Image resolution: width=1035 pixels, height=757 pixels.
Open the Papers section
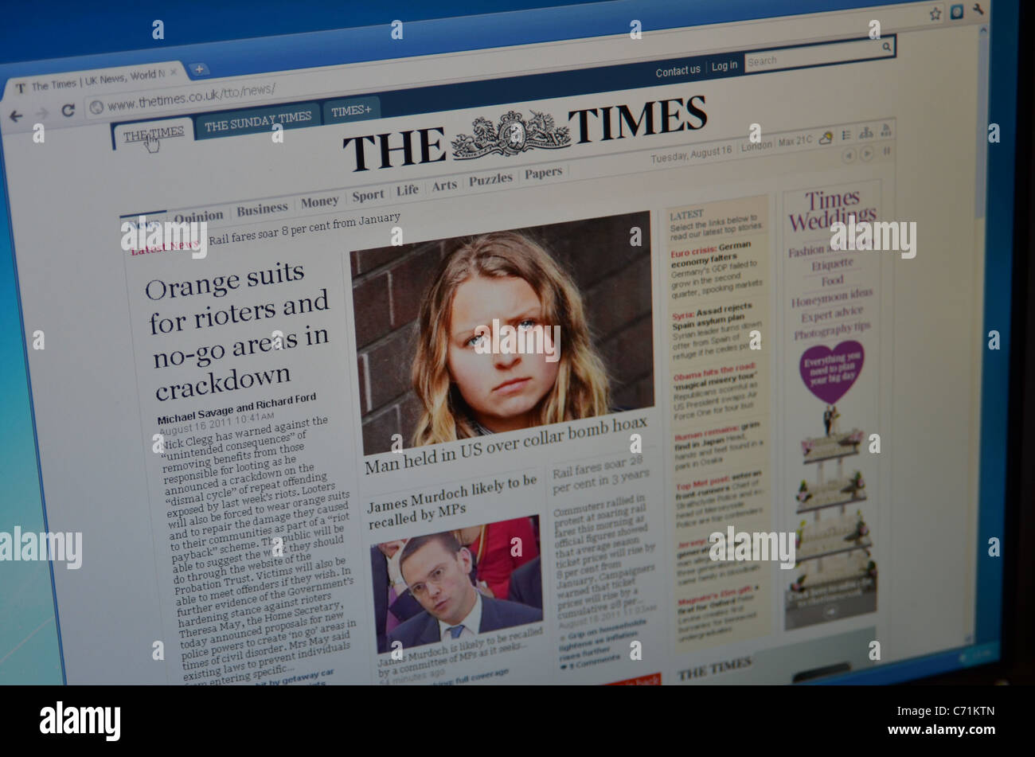543,173
